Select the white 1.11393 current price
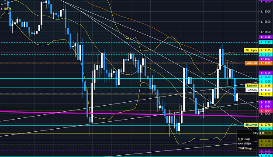 coord(266,90)
